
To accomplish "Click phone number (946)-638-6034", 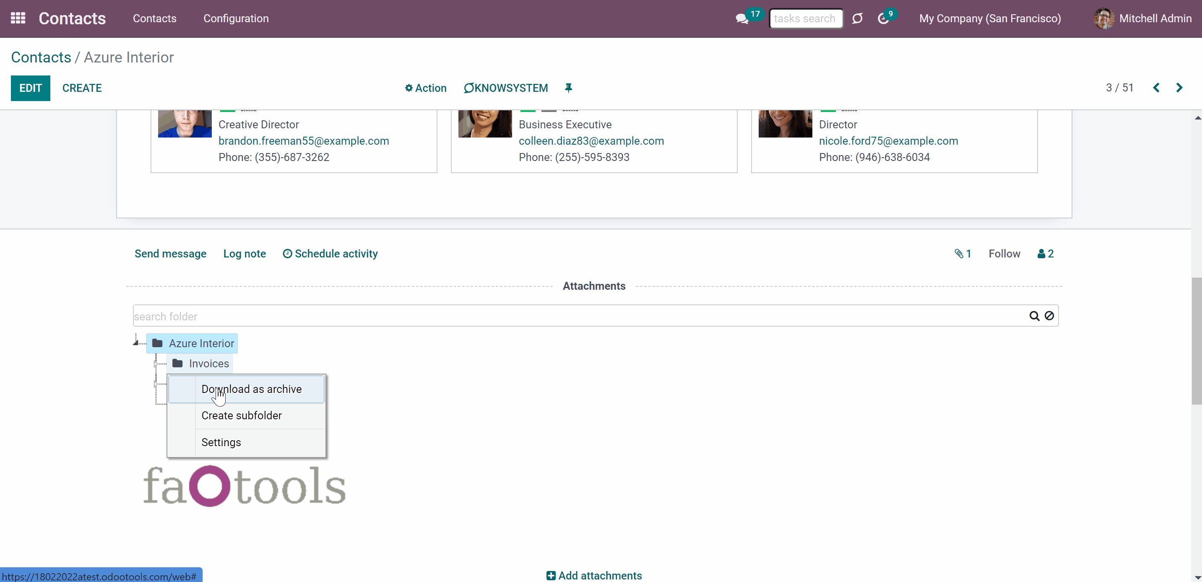I will [x=892, y=157].
